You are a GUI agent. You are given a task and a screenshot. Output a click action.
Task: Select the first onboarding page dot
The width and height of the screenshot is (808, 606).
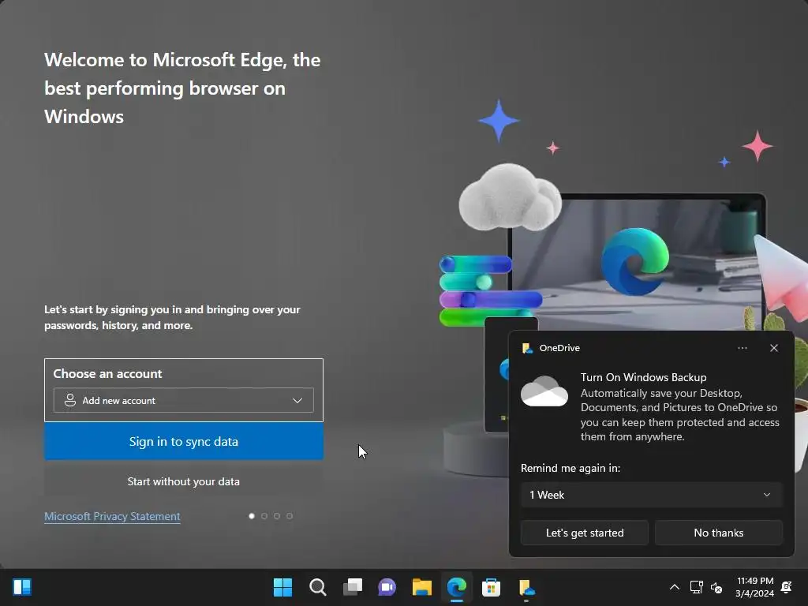pos(252,516)
